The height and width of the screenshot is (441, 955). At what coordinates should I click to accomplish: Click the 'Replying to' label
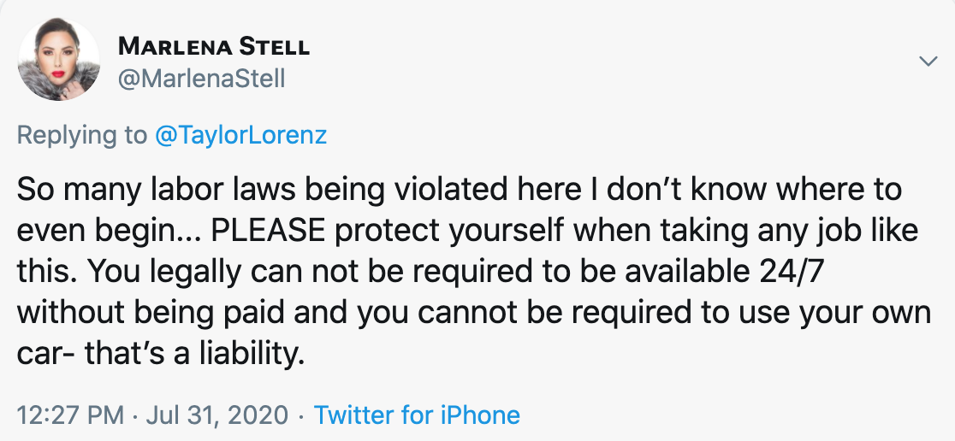click(x=82, y=135)
